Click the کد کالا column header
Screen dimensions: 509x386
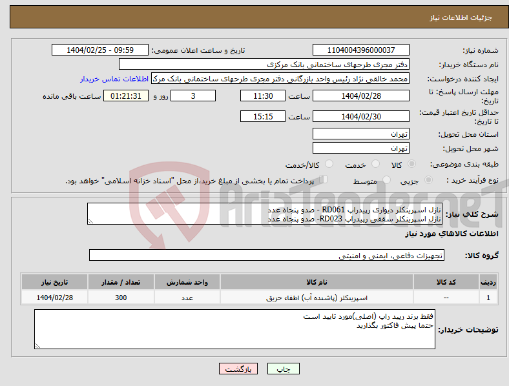446,282
